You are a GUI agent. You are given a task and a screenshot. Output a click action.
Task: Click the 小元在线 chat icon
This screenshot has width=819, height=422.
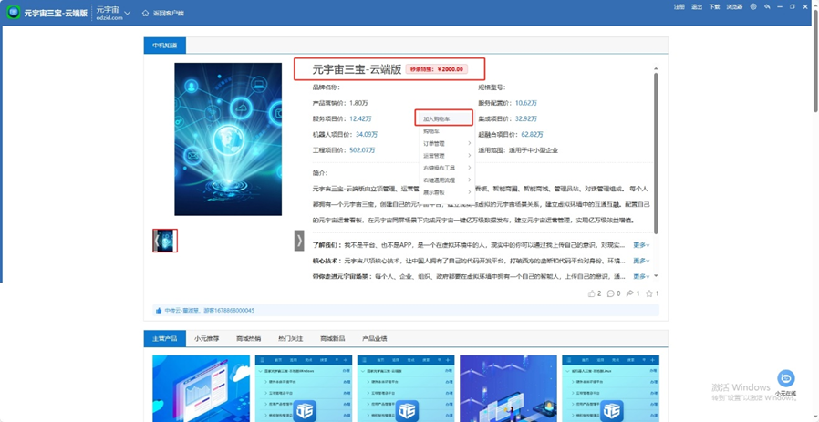pos(785,378)
